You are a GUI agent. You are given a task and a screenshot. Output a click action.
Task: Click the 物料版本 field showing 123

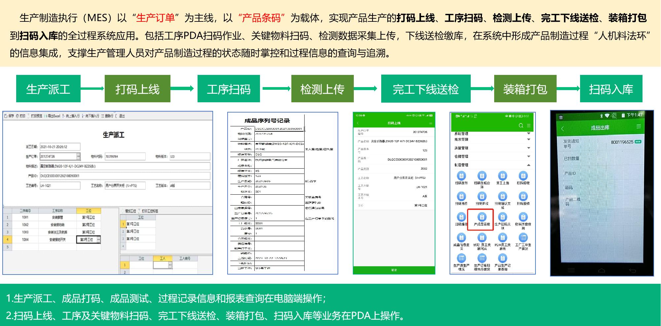click(190, 156)
